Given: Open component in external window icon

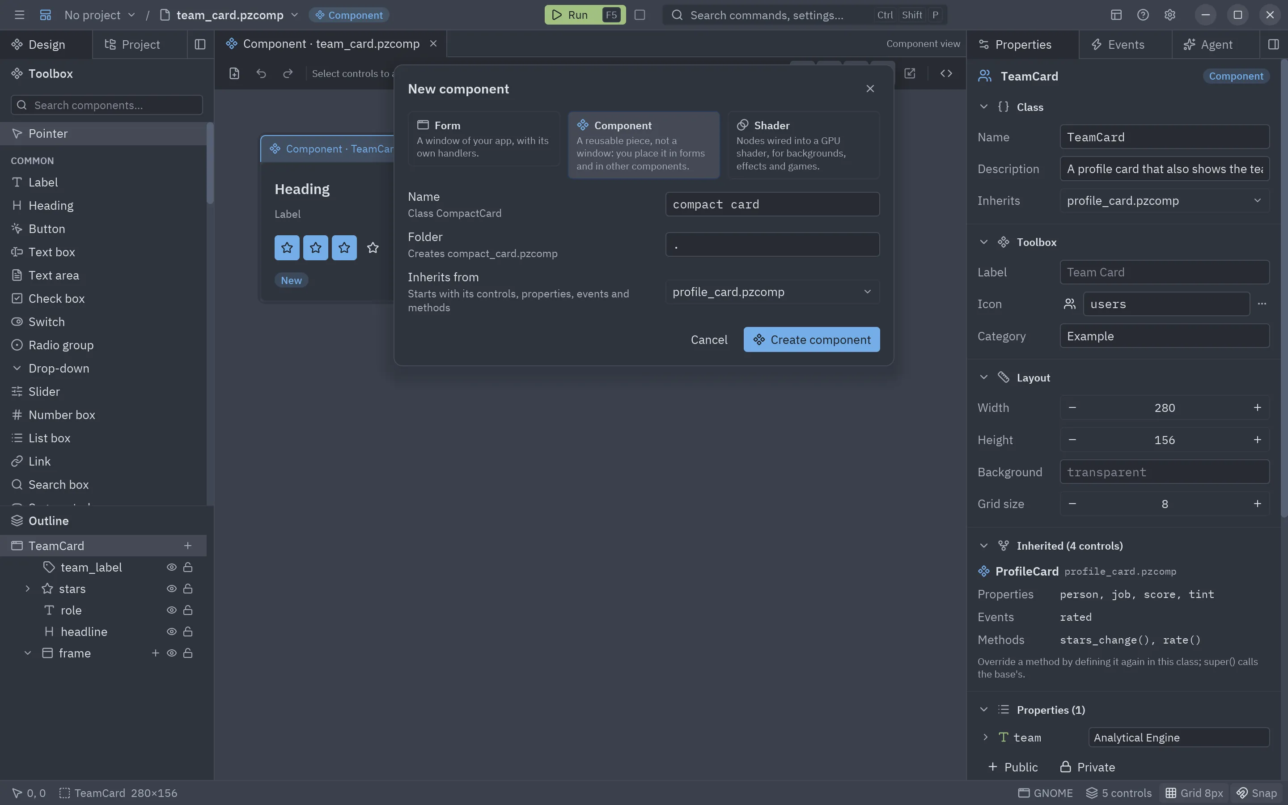Looking at the screenshot, I should [910, 73].
